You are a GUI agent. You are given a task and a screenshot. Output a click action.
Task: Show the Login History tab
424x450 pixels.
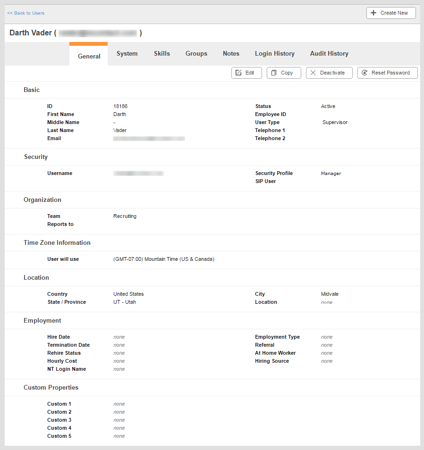pos(275,54)
